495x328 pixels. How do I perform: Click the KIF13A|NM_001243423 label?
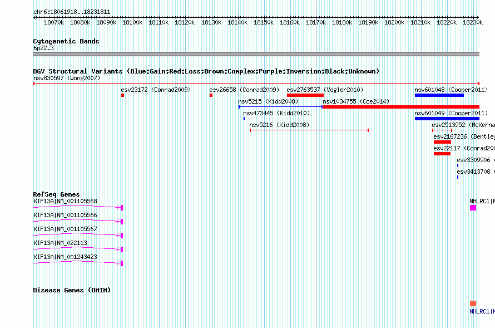pyautogui.click(x=65, y=257)
